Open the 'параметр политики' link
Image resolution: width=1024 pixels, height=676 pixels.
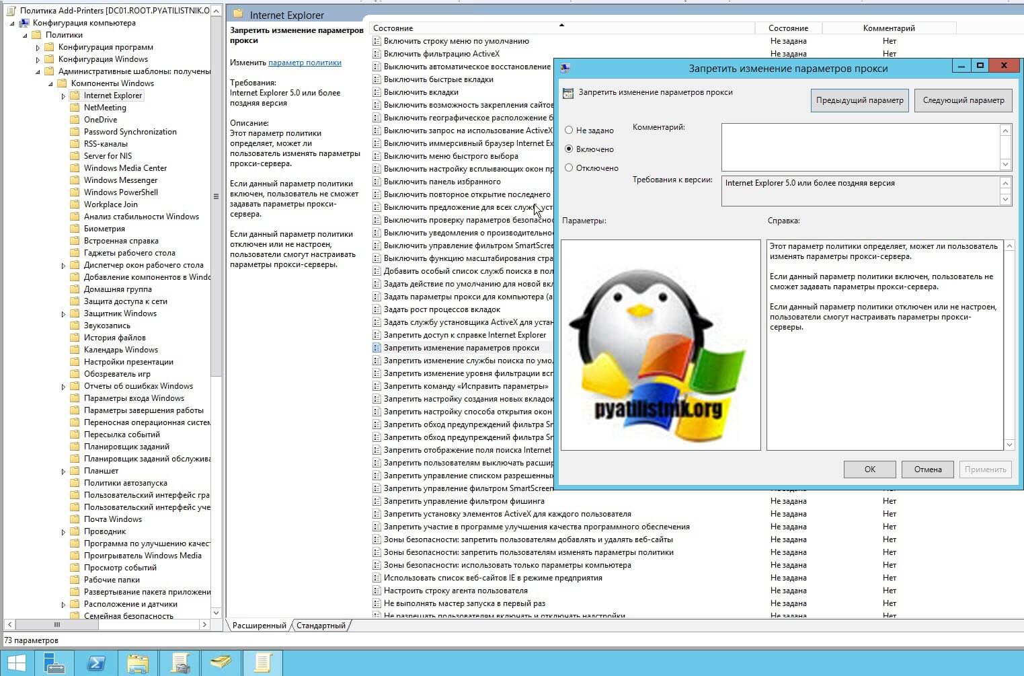(x=305, y=63)
